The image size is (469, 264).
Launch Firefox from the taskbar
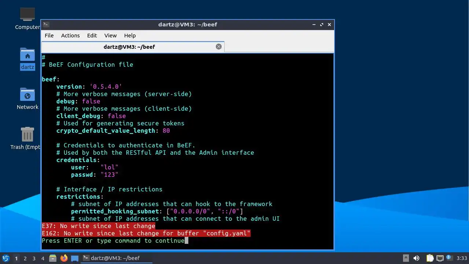(x=64, y=258)
